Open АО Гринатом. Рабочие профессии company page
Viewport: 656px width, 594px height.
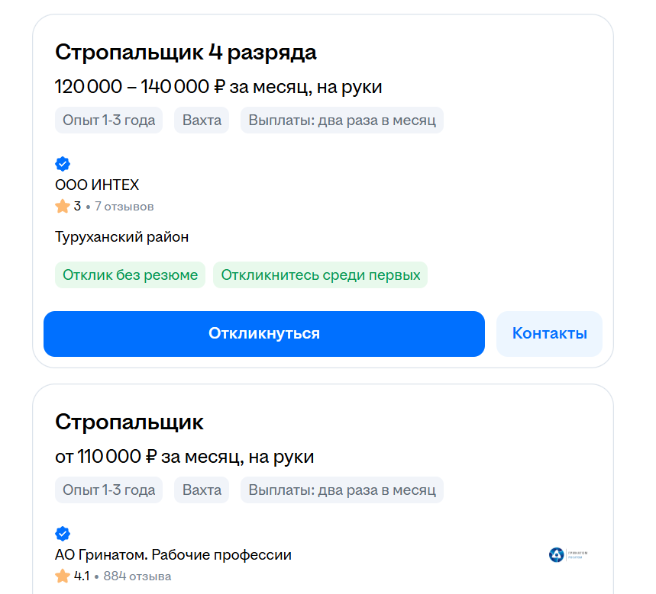(173, 555)
